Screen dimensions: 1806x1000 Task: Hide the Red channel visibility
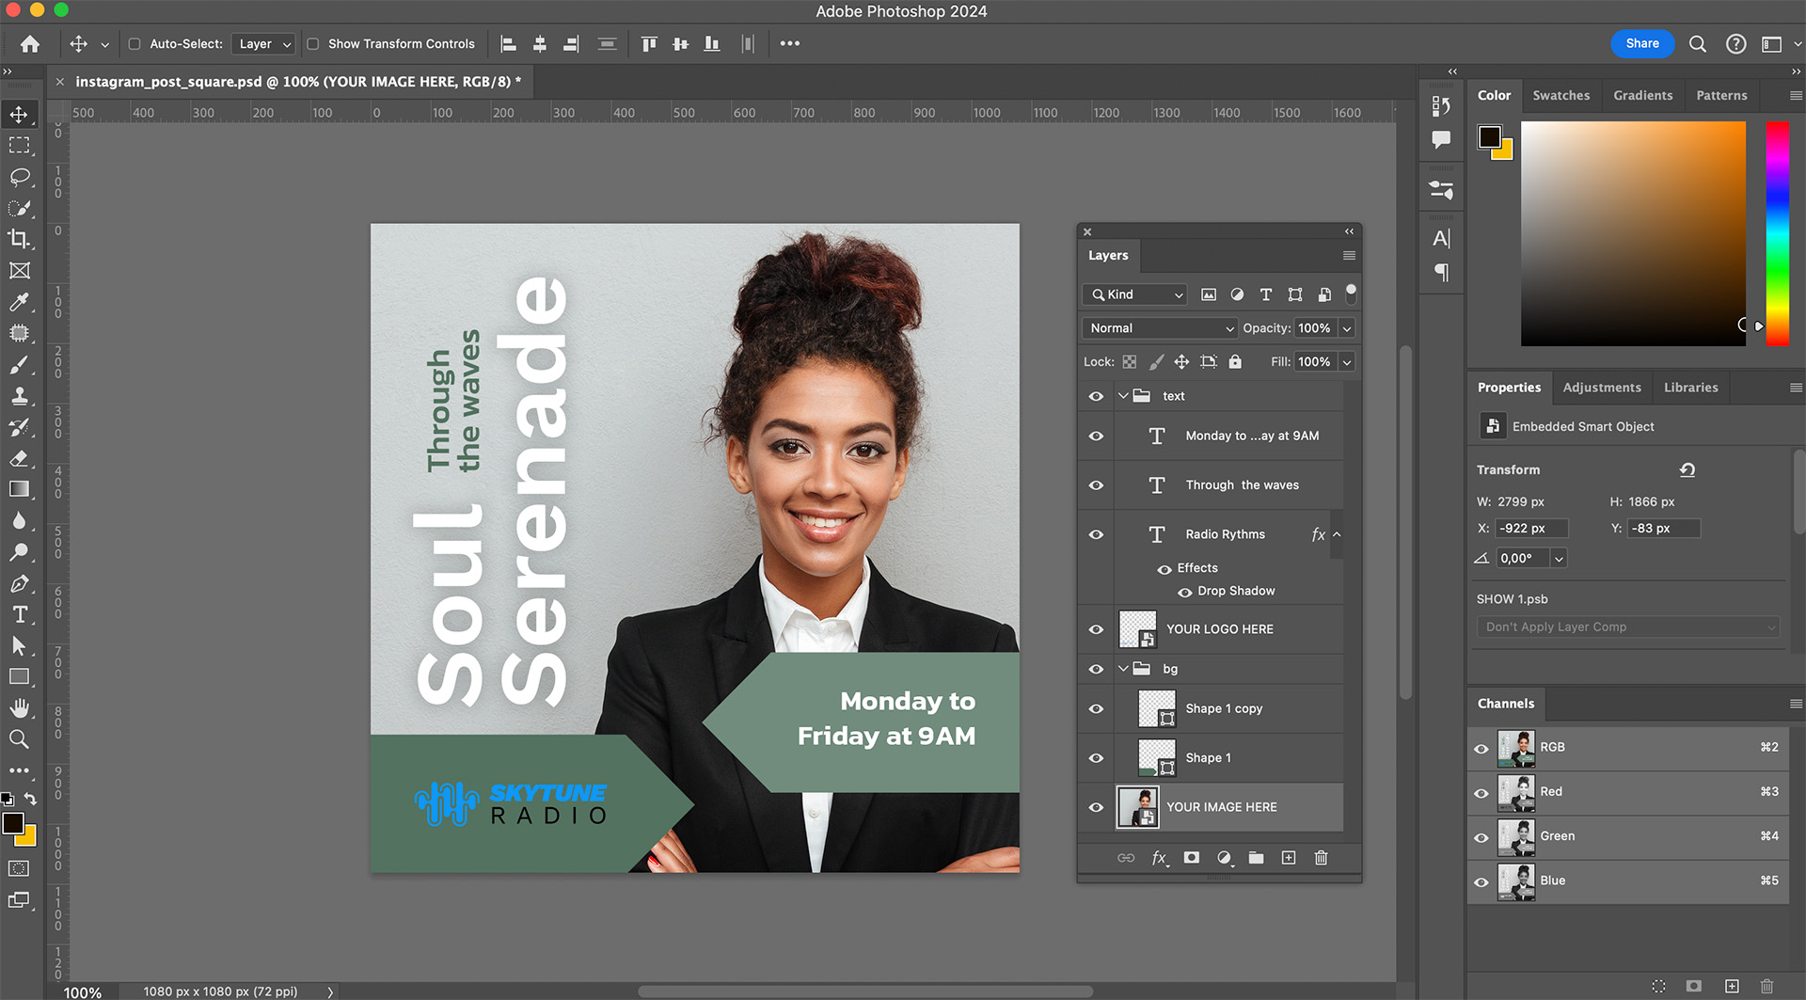pyautogui.click(x=1481, y=793)
